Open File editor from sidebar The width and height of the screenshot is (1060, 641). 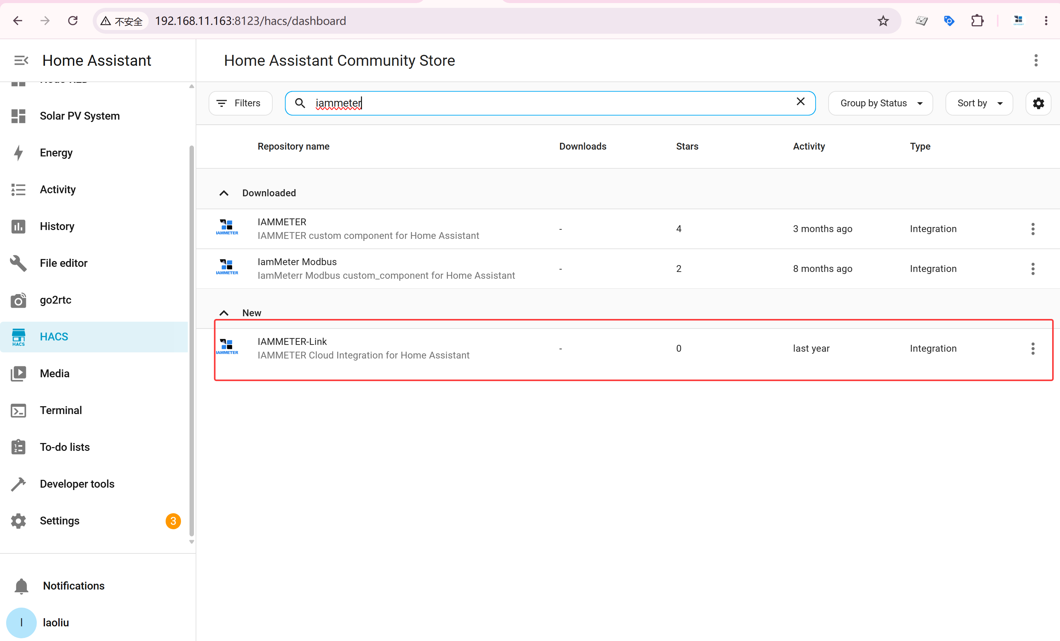pos(94,263)
